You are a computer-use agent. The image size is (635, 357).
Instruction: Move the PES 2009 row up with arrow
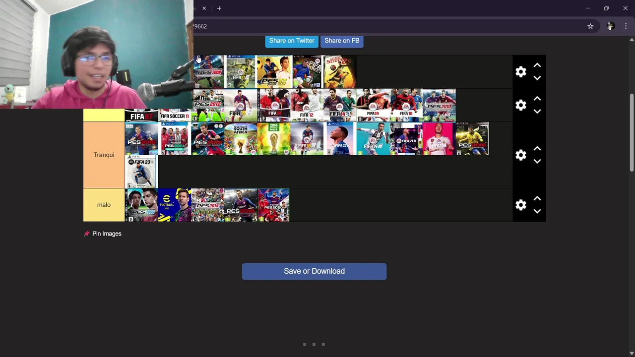click(x=537, y=65)
